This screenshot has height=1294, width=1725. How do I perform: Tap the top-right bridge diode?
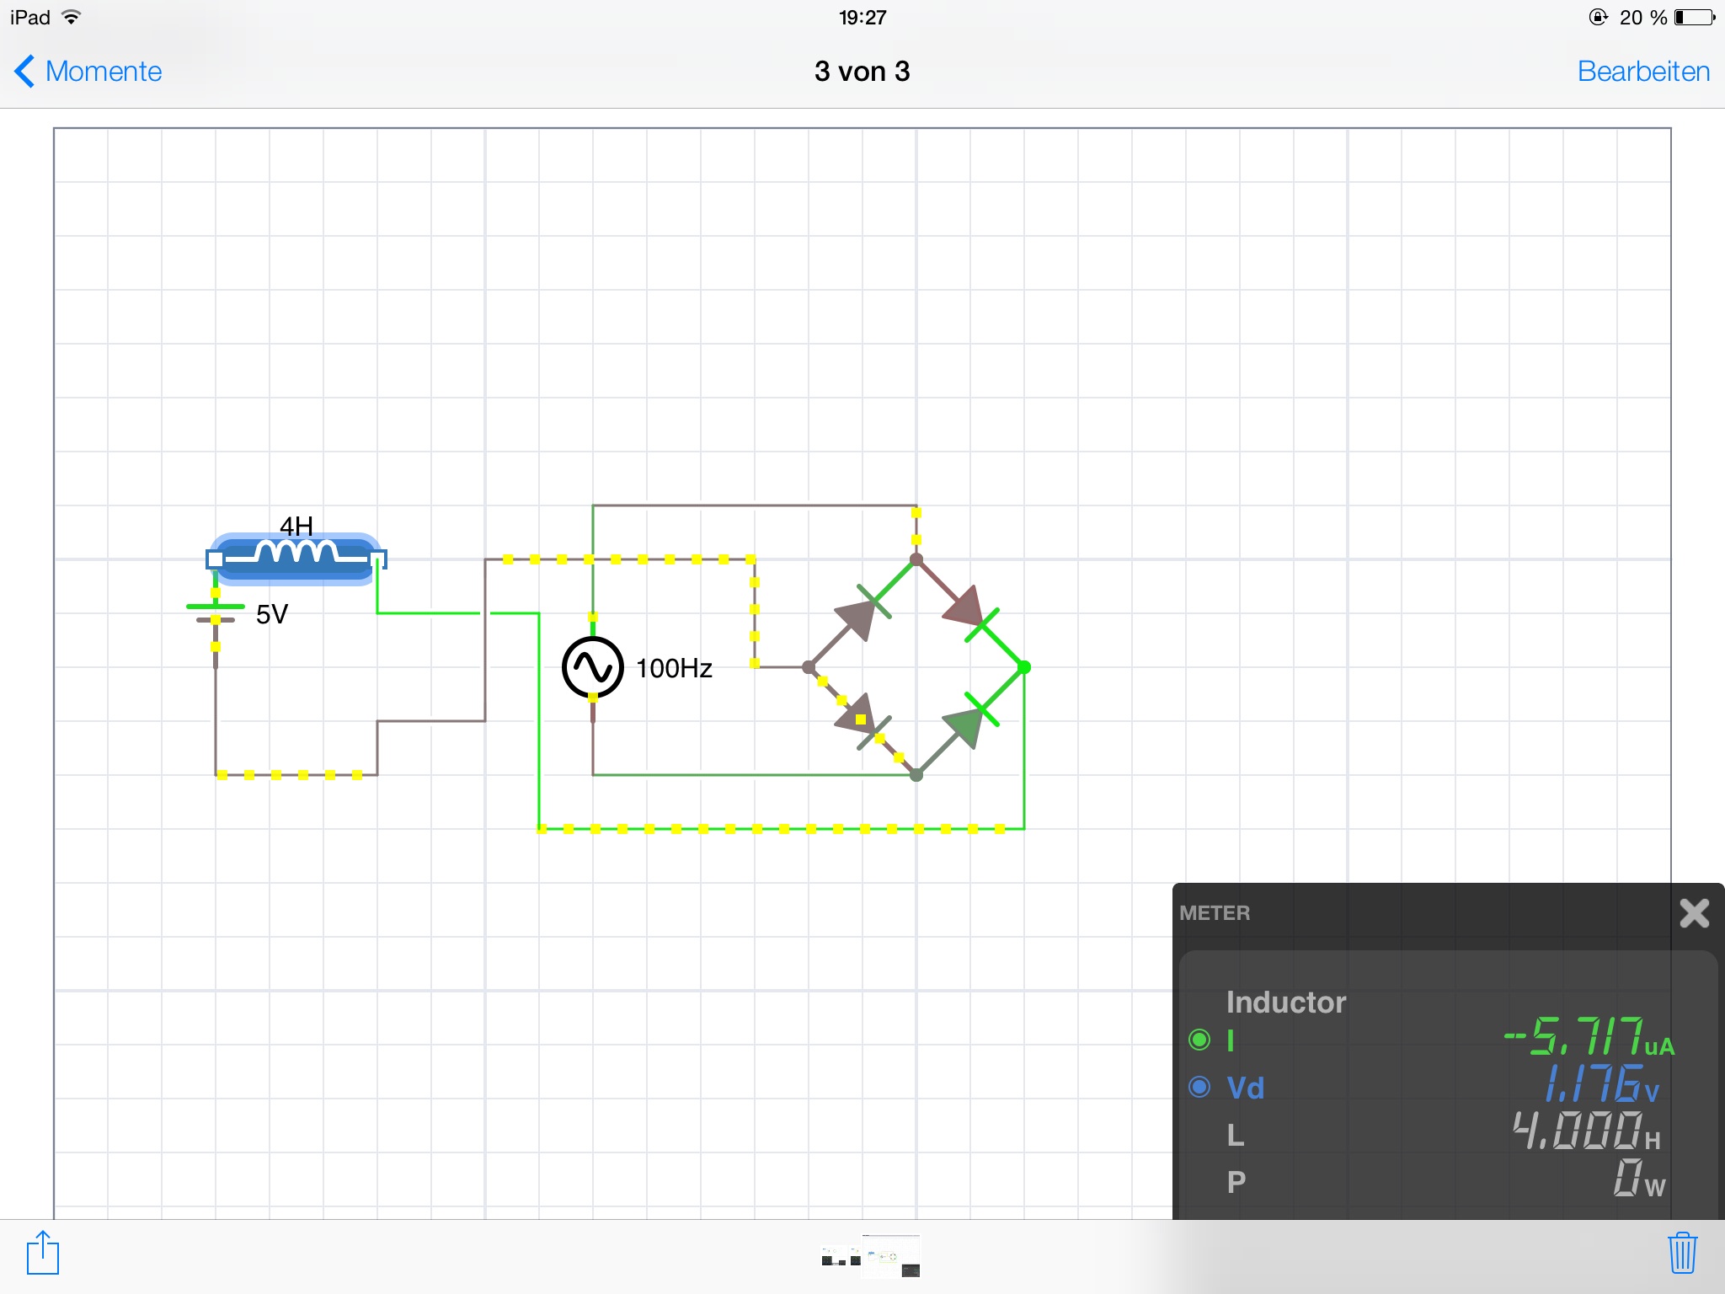(969, 612)
